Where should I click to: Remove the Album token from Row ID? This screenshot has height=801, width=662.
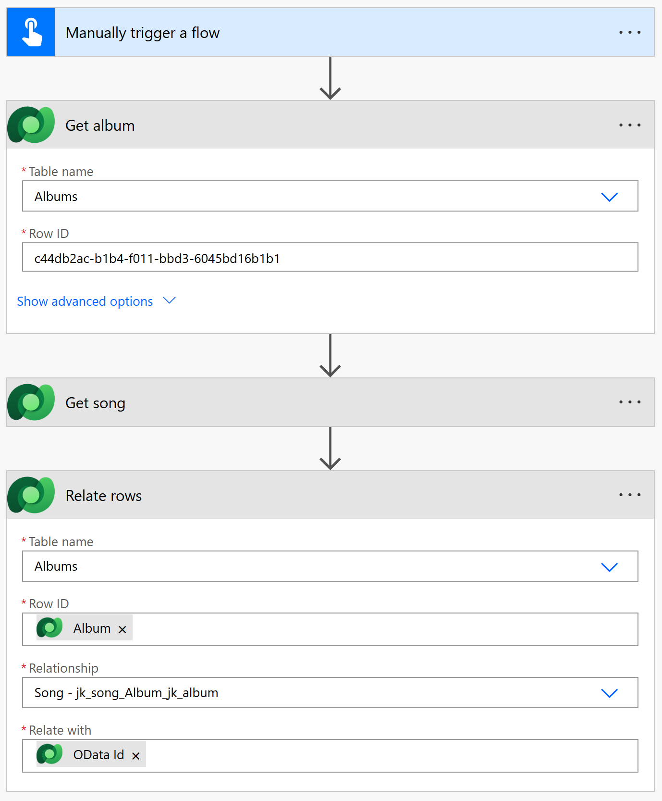coord(123,629)
